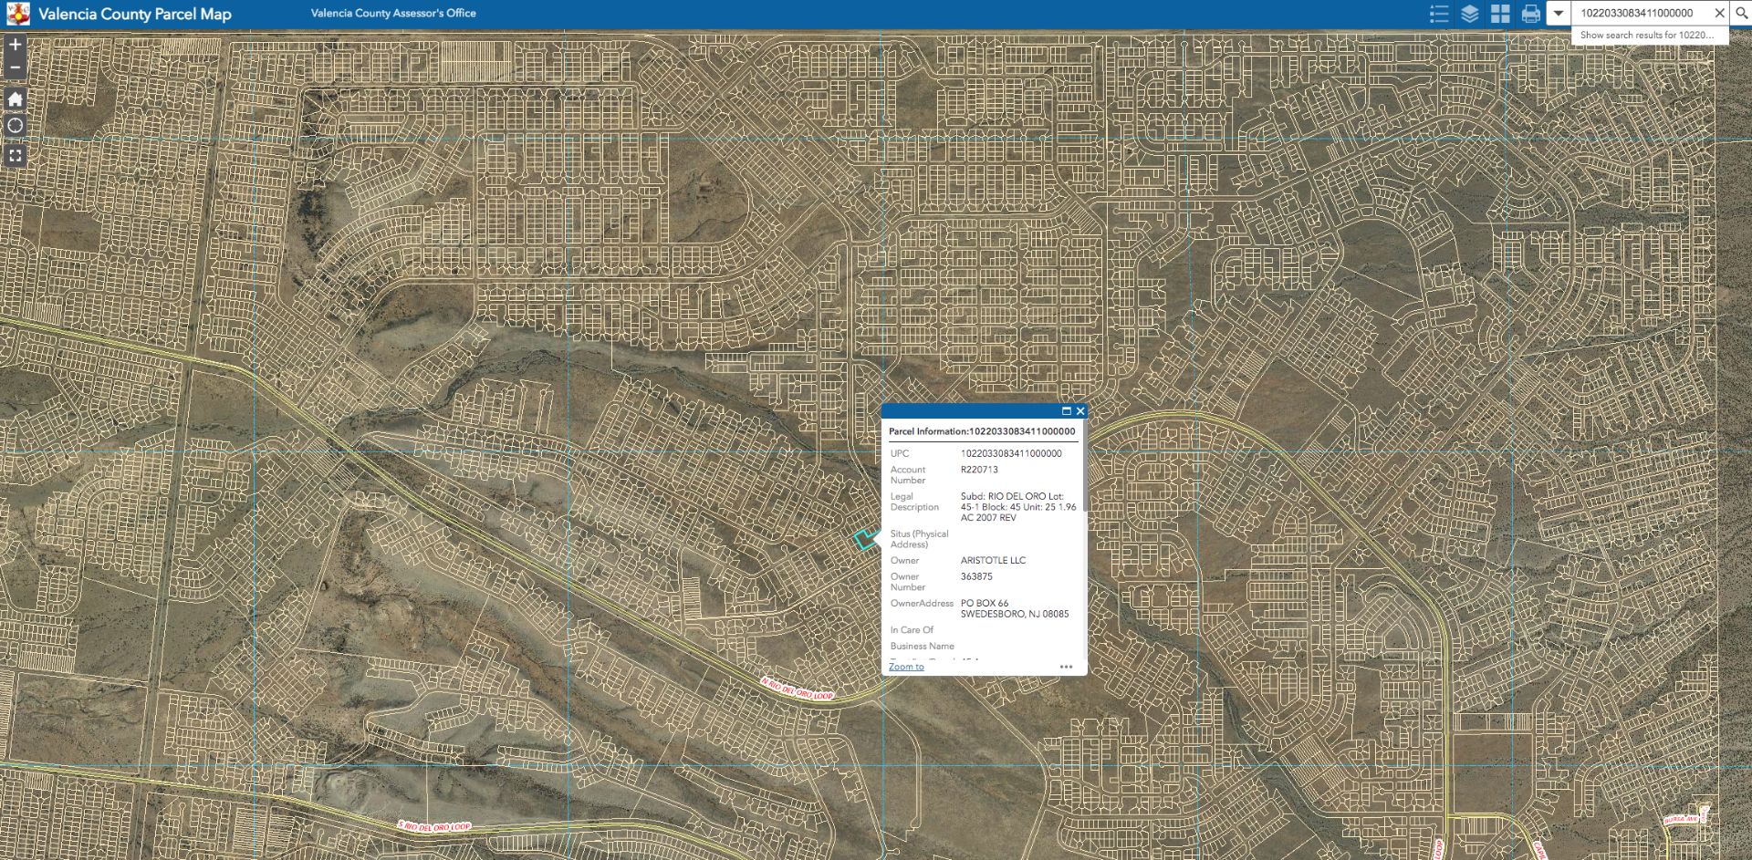The height and width of the screenshot is (860, 1752).
Task: Click the 'N RIO DEL ORO LOOP' road label
Action: pos(798,689)
